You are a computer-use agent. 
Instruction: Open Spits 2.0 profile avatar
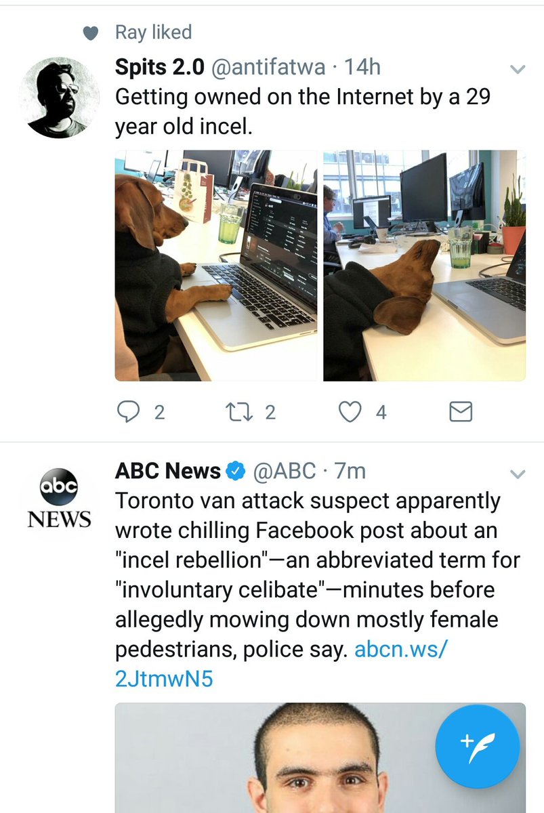(x=59, y=97)
